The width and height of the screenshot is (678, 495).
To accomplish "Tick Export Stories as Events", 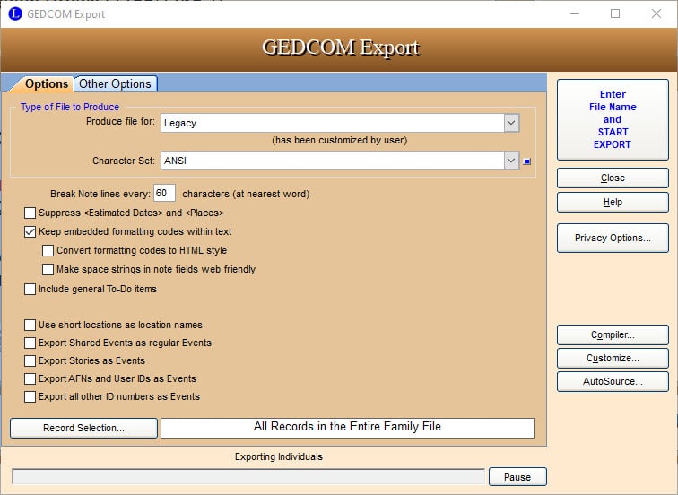I will pos(30,360).
